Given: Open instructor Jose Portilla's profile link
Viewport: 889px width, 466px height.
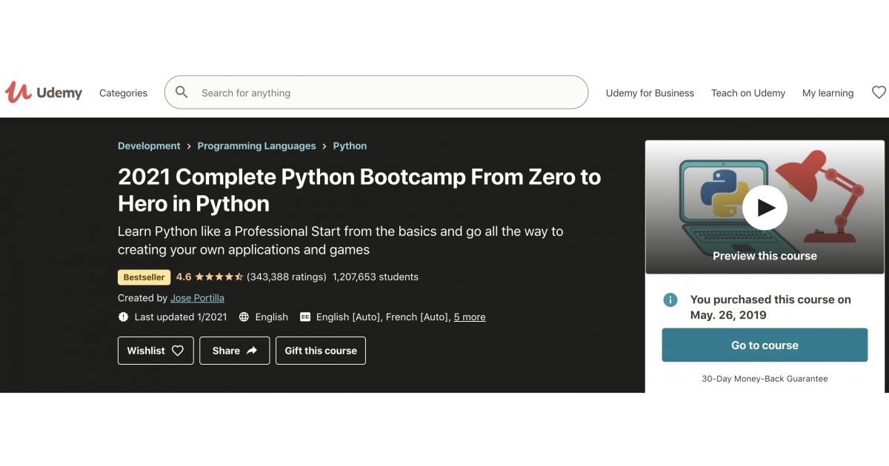Looking at the screenshot, I should (x=197, y=298).
